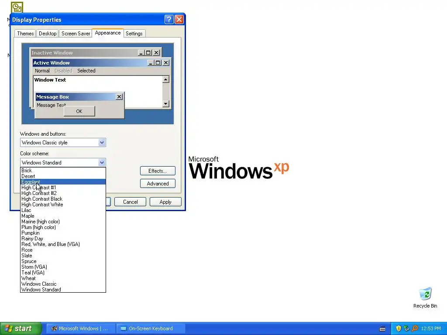Image resolution: width=447 pixels, height=335 pixels.
Task: Go to the Settings tab
Action: click(x=134, y=34)
